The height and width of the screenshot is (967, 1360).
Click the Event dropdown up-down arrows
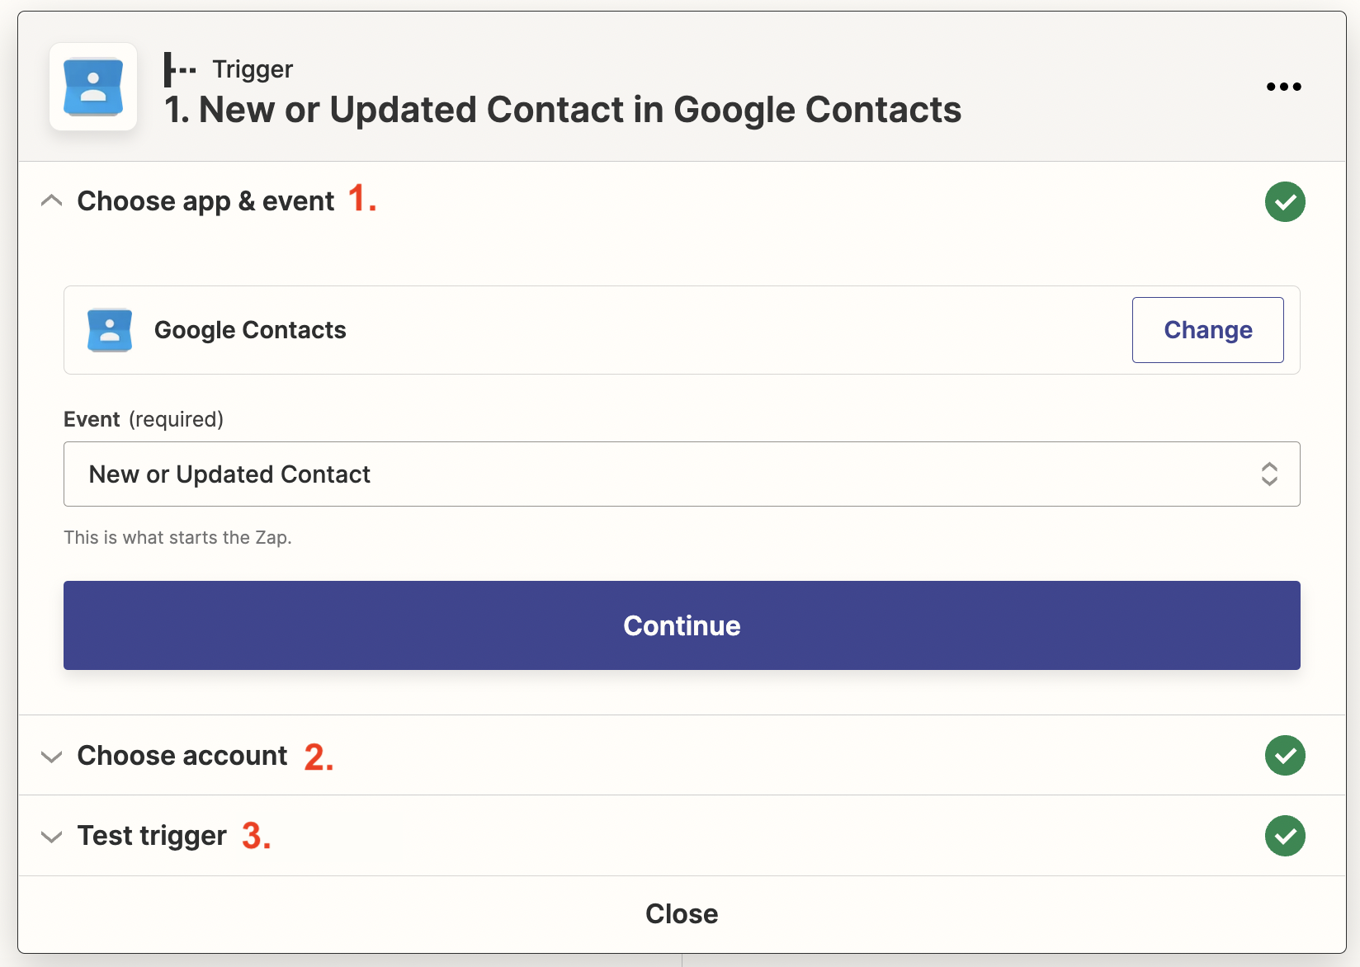[x=1269, y=474]
